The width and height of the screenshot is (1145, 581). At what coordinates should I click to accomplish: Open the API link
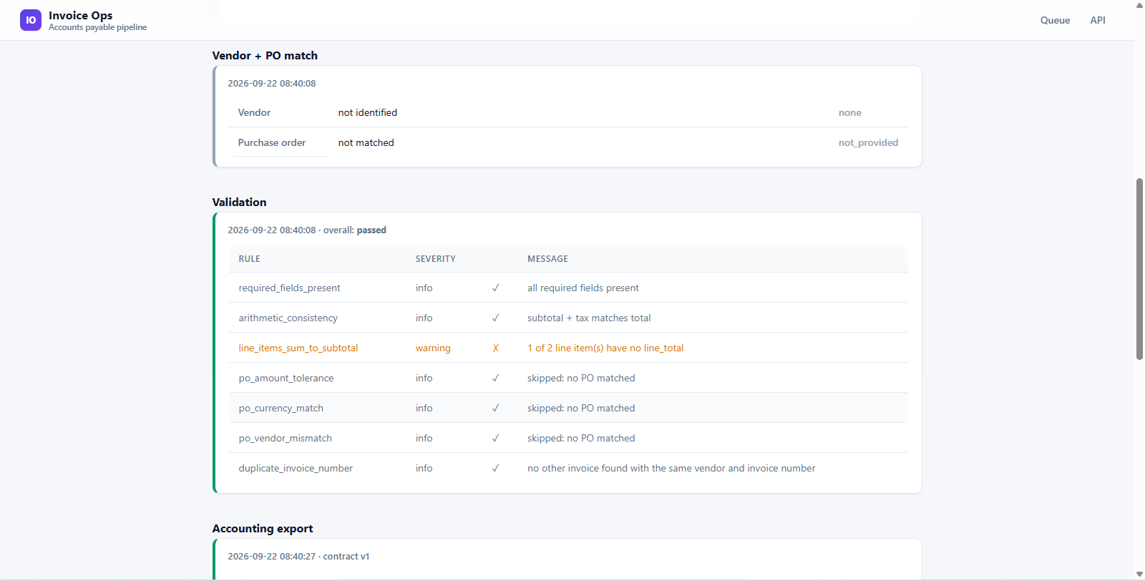coord(1098,20)
